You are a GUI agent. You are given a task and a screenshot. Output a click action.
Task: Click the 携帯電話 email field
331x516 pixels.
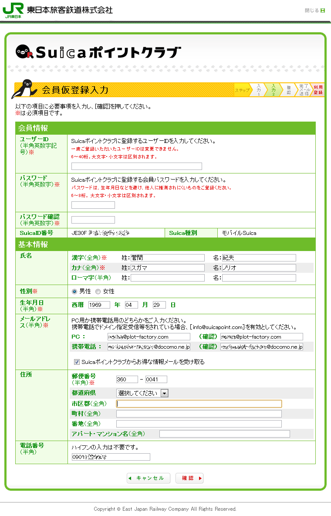(x=149, y=347)
